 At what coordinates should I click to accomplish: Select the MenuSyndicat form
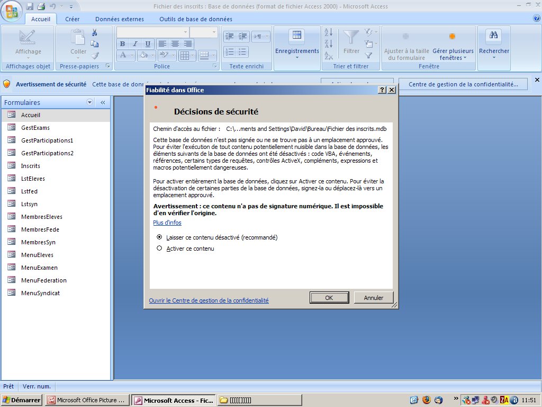[56, 293]
